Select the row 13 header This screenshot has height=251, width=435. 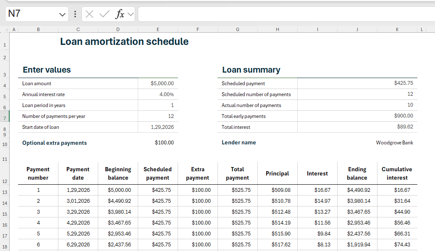tap(5, 192)
